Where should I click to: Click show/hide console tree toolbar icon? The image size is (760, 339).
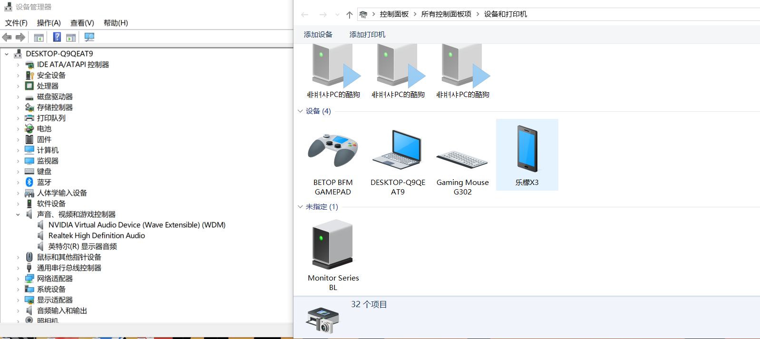(x=39, y=37)
